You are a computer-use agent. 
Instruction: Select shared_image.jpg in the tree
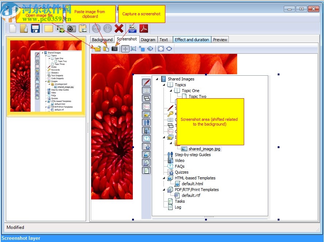204,149
